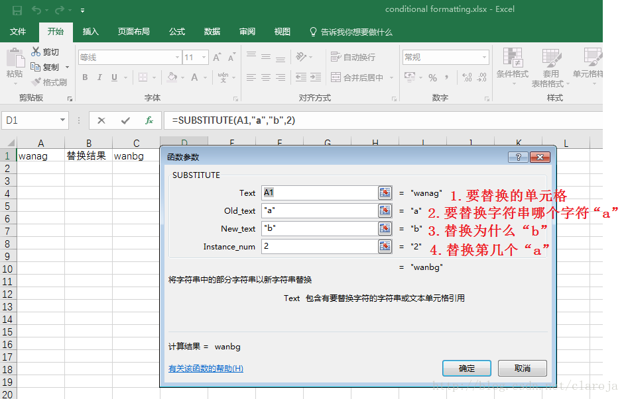Image resolution: width=626 pixels, height=399 pixels.
Task: Open the function help link (有关该函数的帮助)
Action: 206,368
